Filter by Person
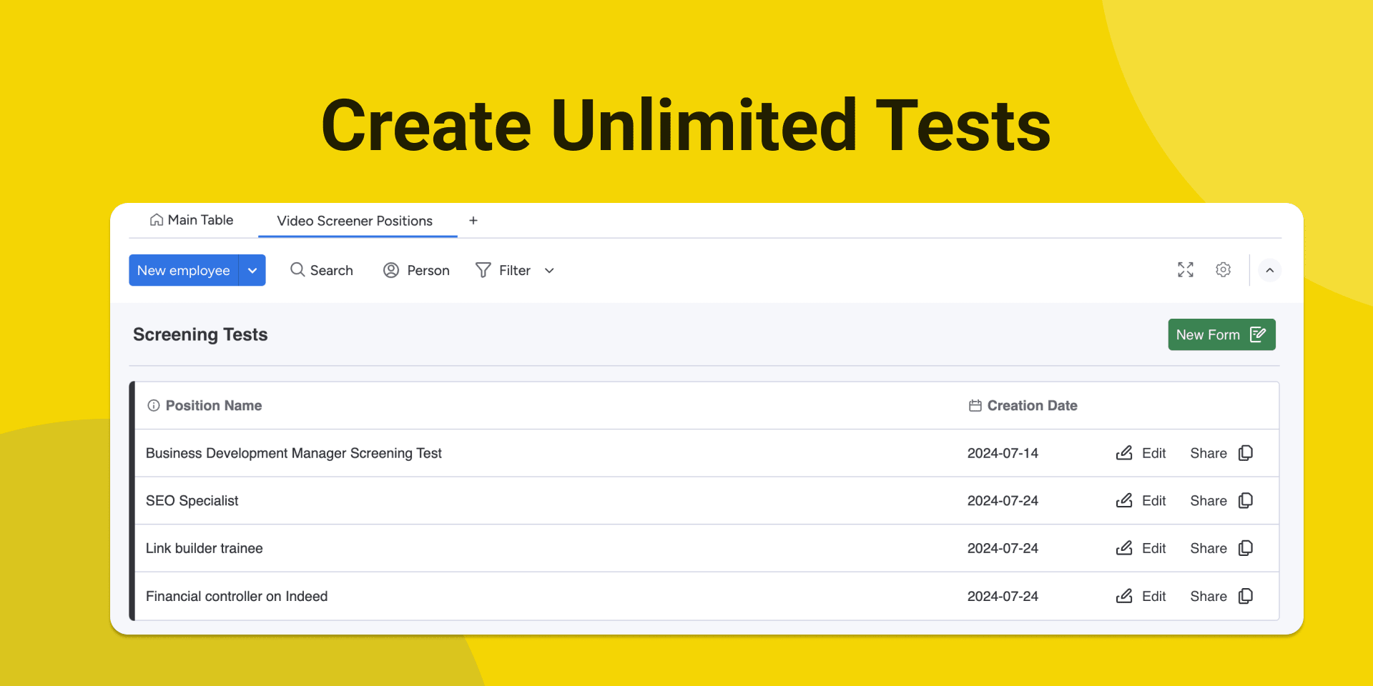1373x686 pixels. pyautogui.click(x=416, y=270)
